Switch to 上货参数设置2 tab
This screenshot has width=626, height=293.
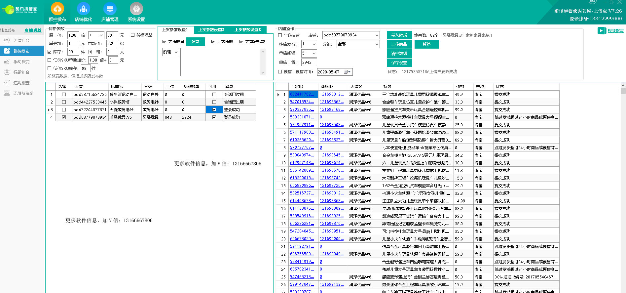click(211, 30)
